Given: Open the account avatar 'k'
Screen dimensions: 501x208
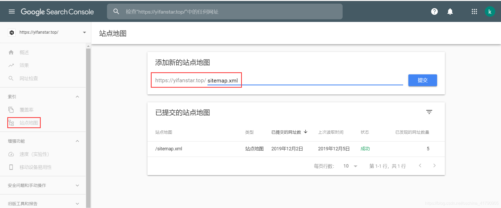Looking at the screenshot, I should click(x=490, y=11).
